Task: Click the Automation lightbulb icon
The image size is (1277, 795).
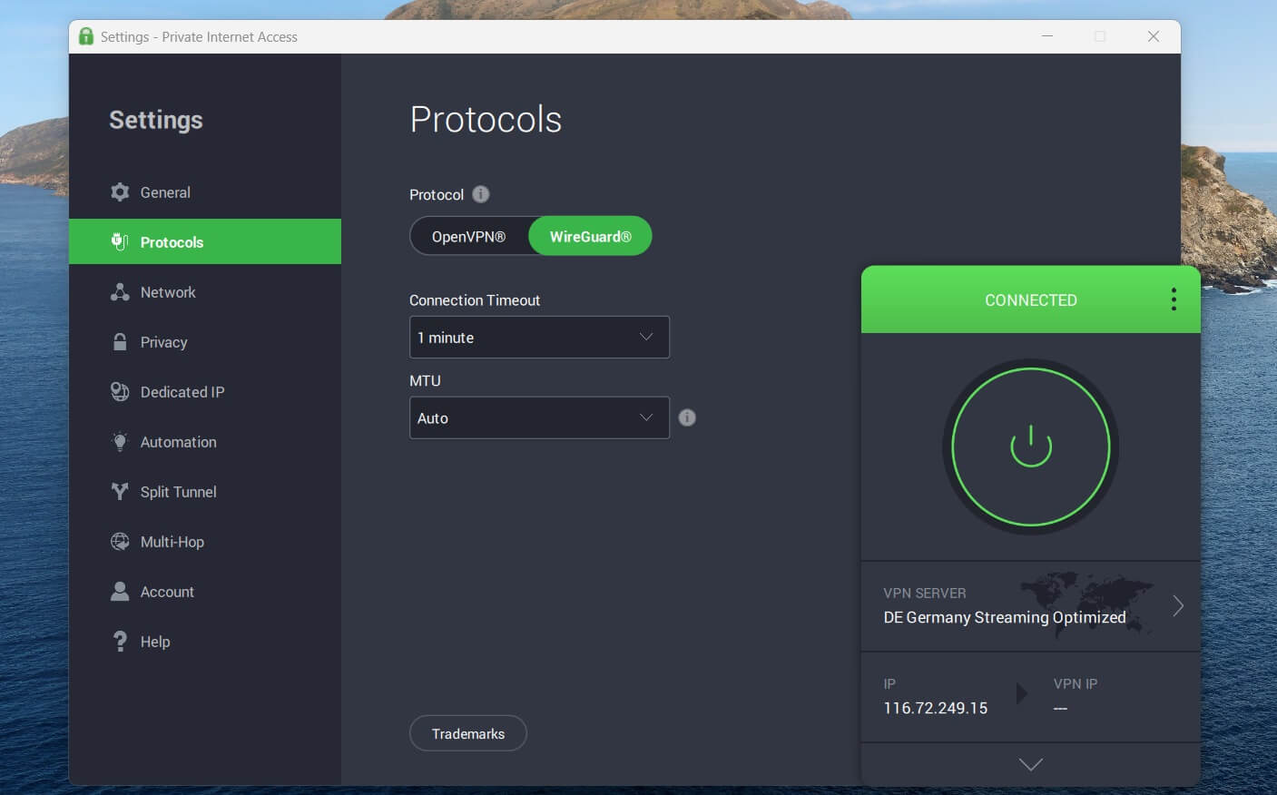Action: point(120,442)
